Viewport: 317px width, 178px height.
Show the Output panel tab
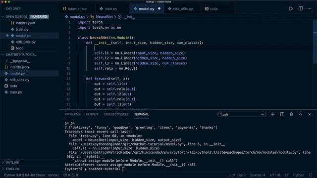click(92, 114)
